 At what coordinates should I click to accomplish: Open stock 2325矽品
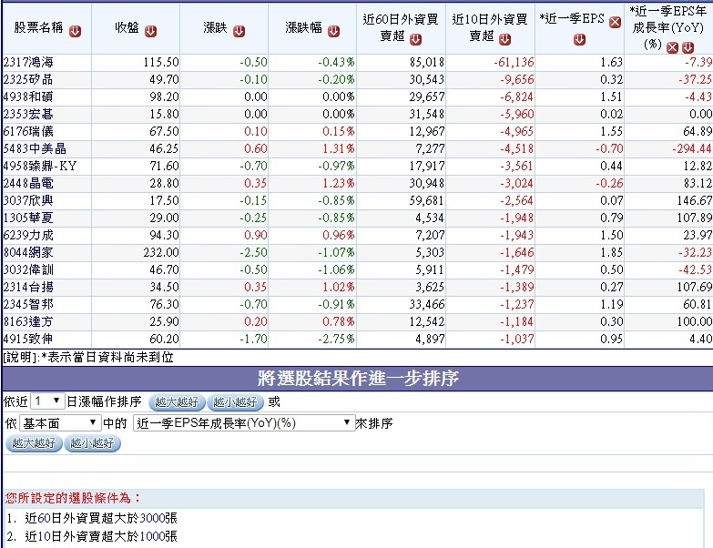(27, 79)
